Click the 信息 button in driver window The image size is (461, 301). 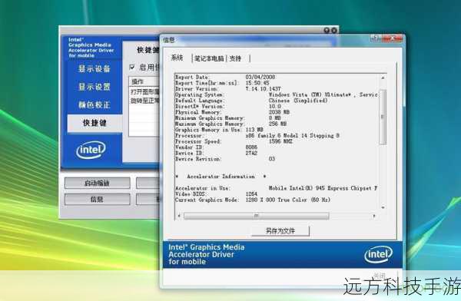tap(97, 200)
